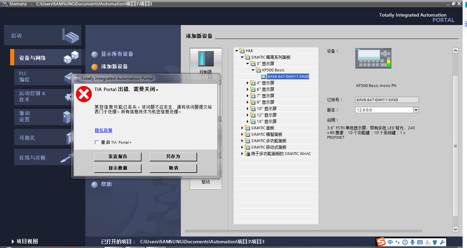467x248 pixels.
Task: Expand the SIMATIC 精智面板 folder
Action: 242,134
